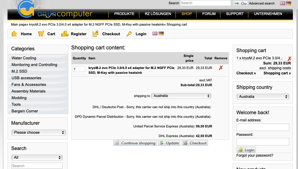The width and height of the screenshot is (298, 169).
Task: Open the UNTERNEHMEN menu
Action: (x=268, y=14)
